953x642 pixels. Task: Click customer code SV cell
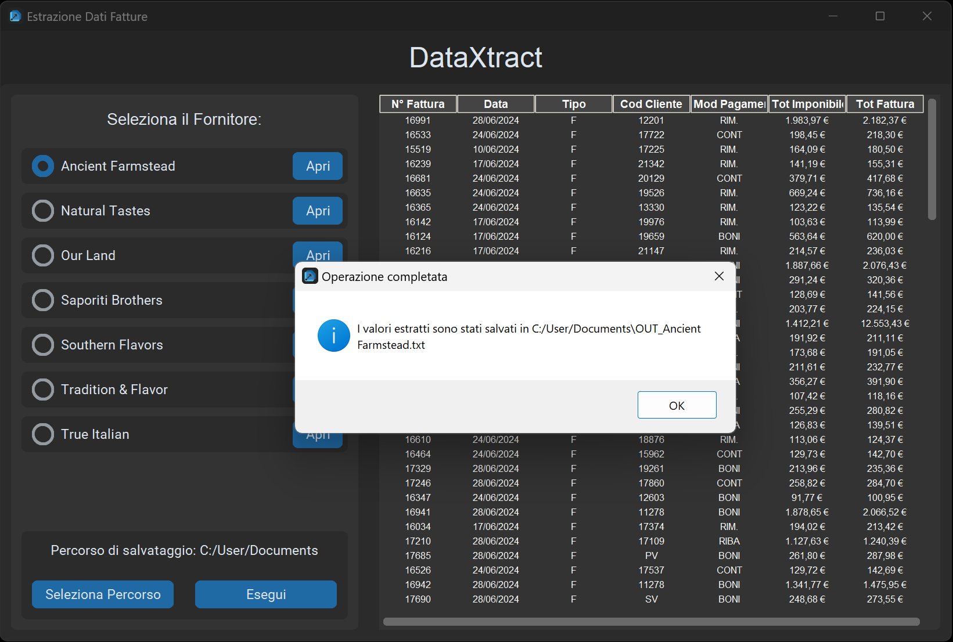[x=652, y=599]
